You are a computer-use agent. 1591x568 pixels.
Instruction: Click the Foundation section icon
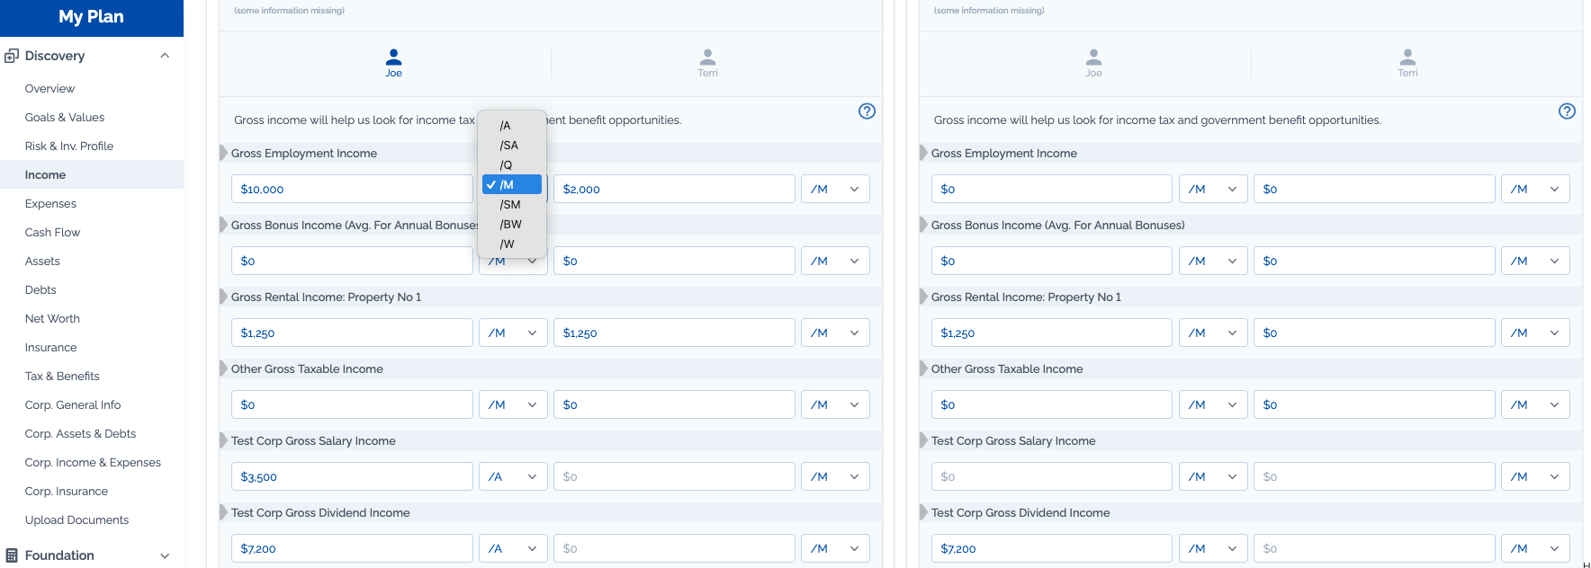pyautogui.click(x=12, y=555)
